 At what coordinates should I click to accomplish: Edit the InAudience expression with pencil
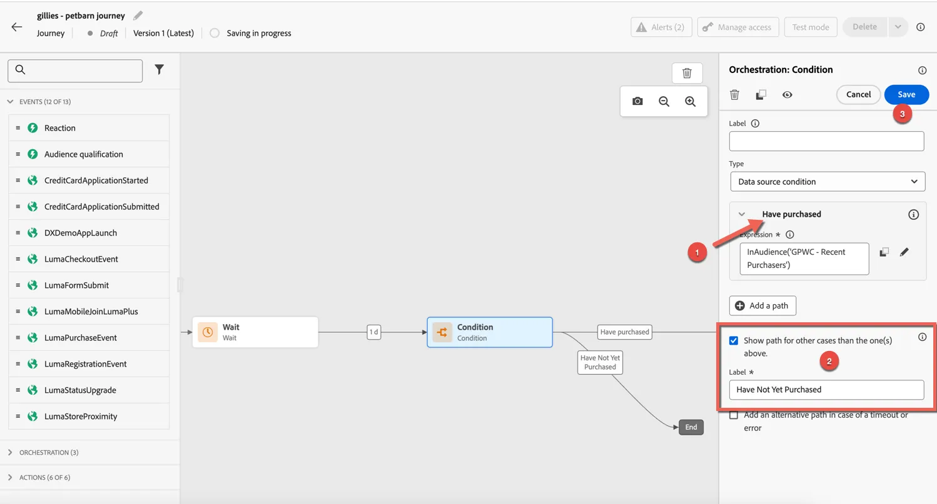[x=904, y=252]
